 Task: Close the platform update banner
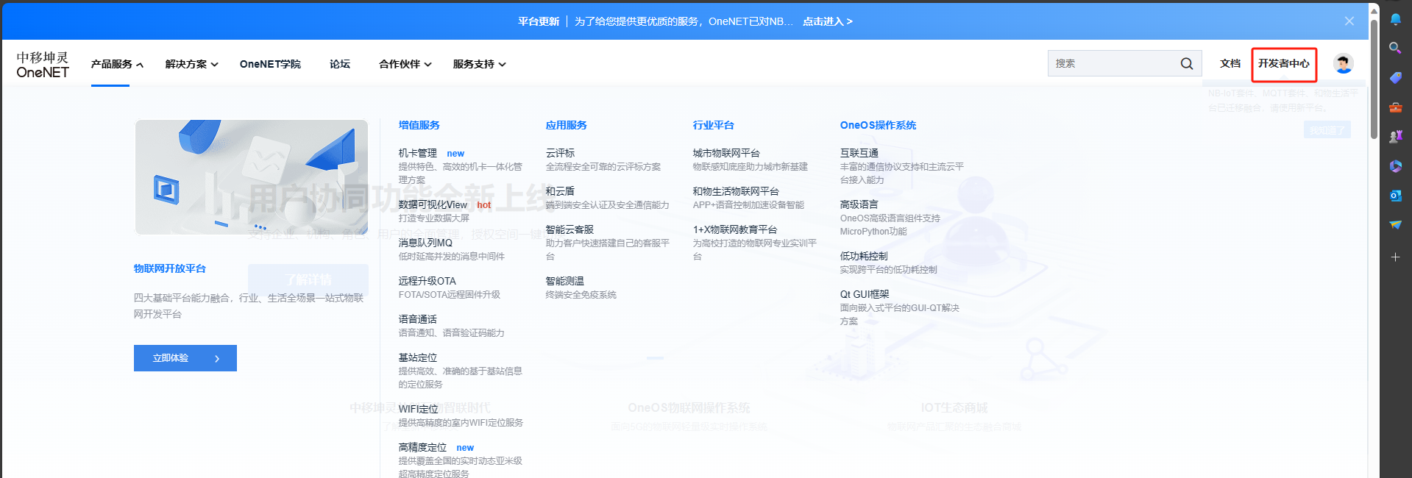(x=1349, y=21)
